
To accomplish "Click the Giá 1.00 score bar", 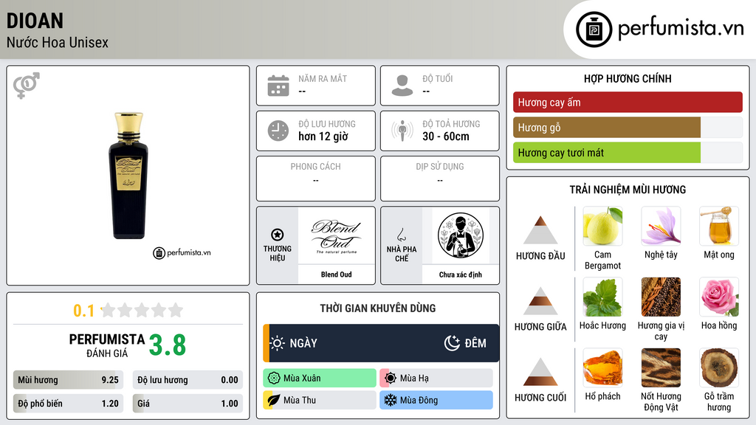I will 188,404.
